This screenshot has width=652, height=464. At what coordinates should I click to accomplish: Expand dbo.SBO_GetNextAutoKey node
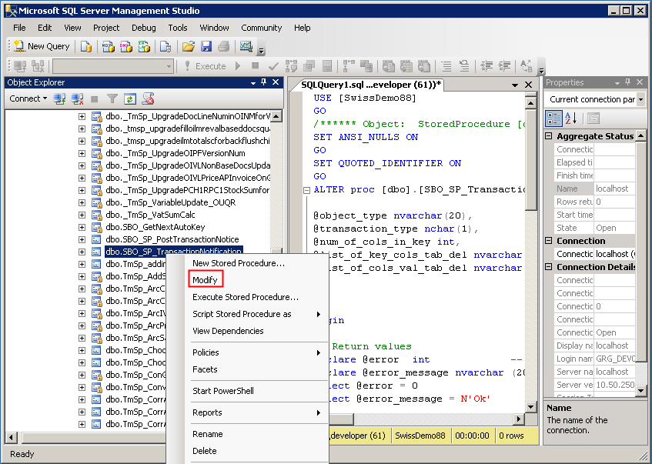click(82, 228)
